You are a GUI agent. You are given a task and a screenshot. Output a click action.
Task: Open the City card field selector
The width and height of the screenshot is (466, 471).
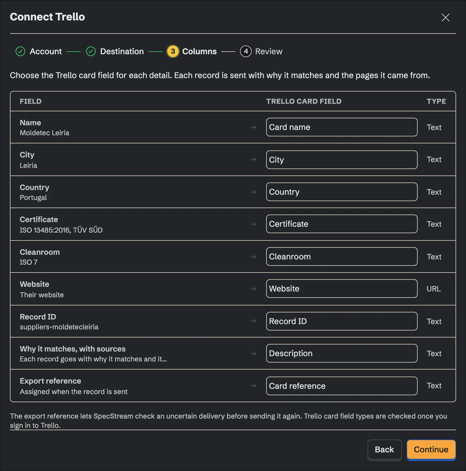pos(342,160)
